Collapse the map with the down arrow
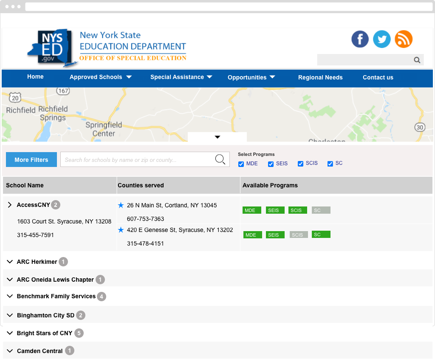The image size is (435, 359). (x=217, y=137)
